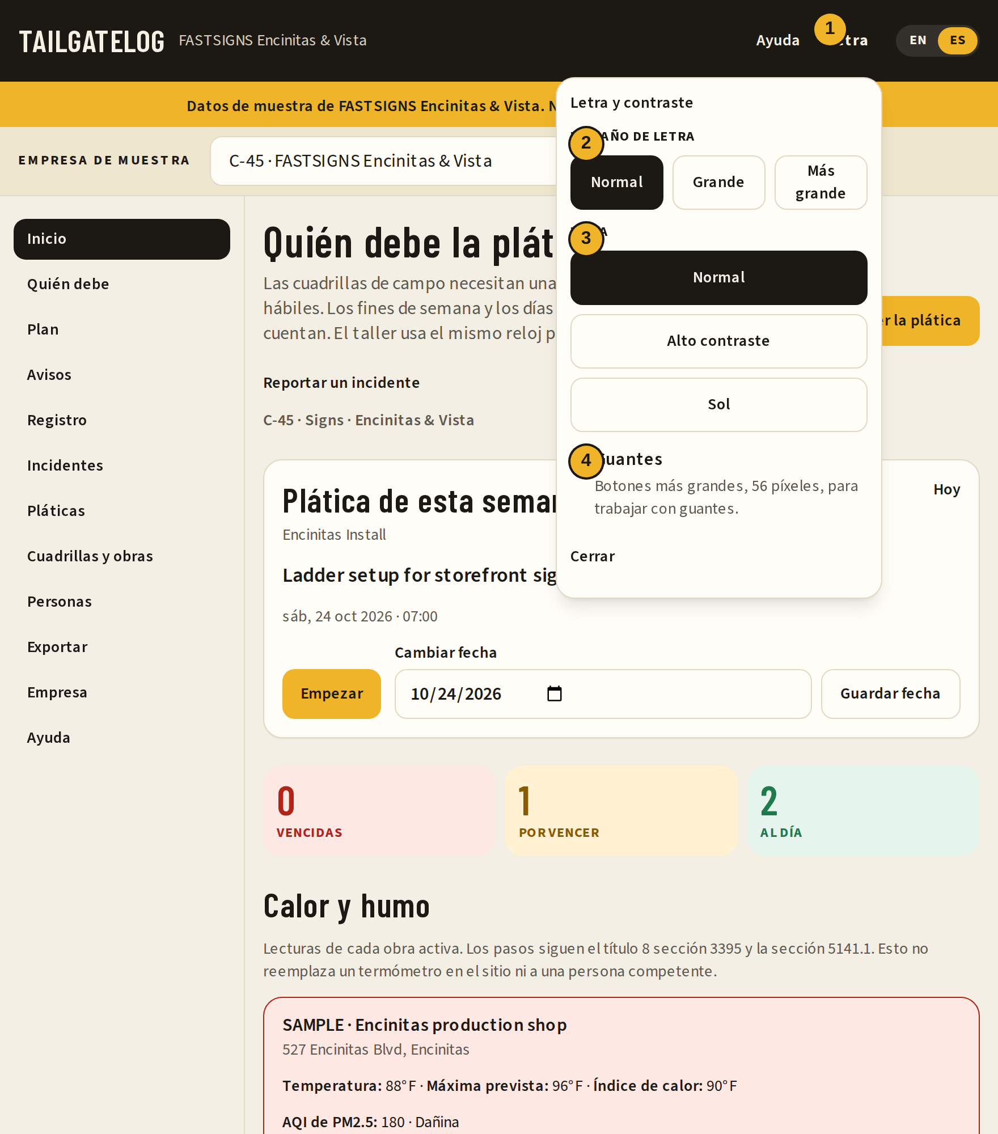
Task: Open Personas in sidebar
Action: 122,602
